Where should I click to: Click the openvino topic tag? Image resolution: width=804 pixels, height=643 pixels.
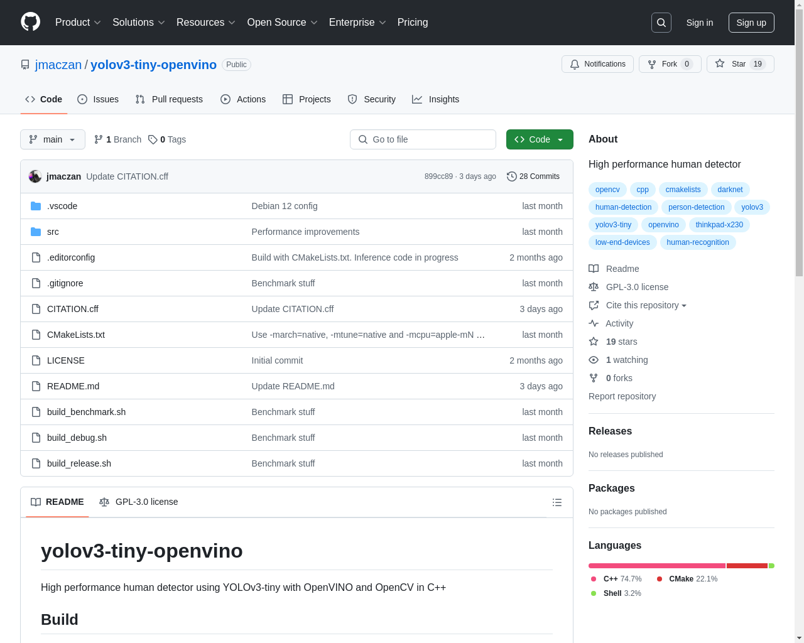click(x=663, y=225)
